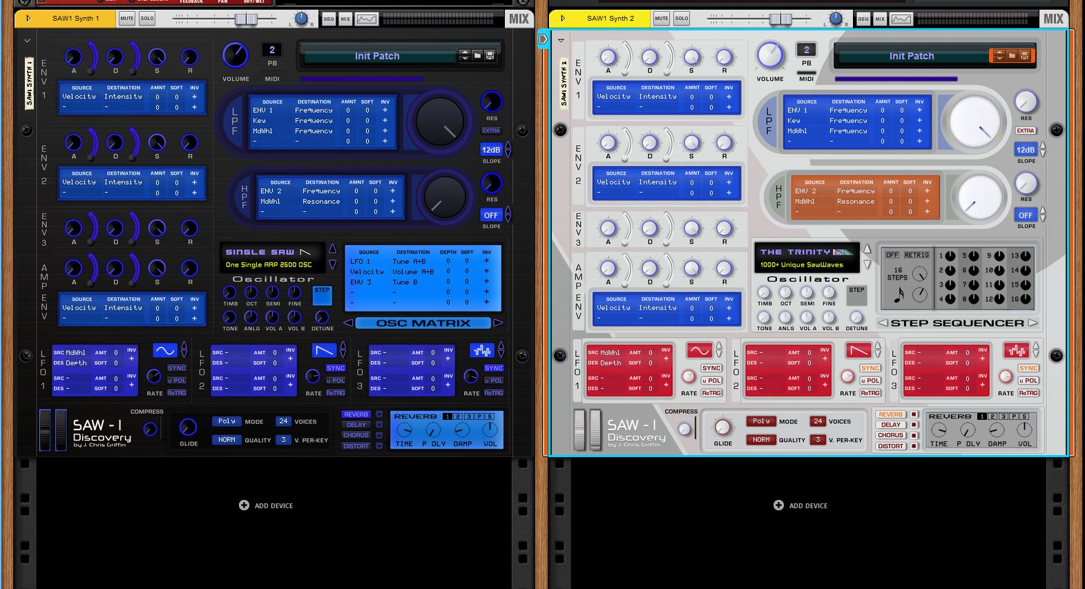Step oscillator type up on Synth 2

click(x=867, y=249)
